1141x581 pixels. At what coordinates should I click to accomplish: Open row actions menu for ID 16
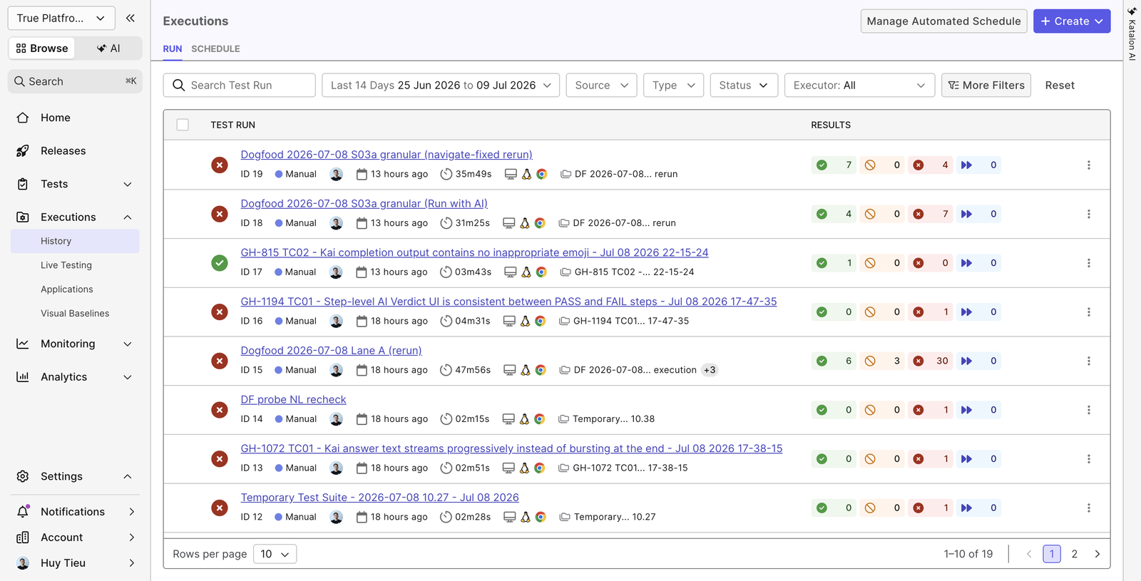[1089, 312]
